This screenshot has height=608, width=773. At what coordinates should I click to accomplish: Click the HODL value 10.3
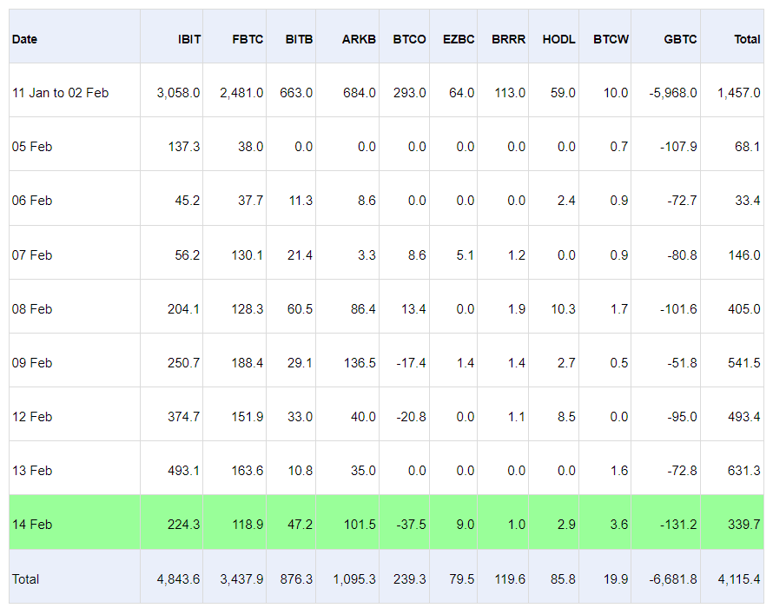click(x=563, y=308)
